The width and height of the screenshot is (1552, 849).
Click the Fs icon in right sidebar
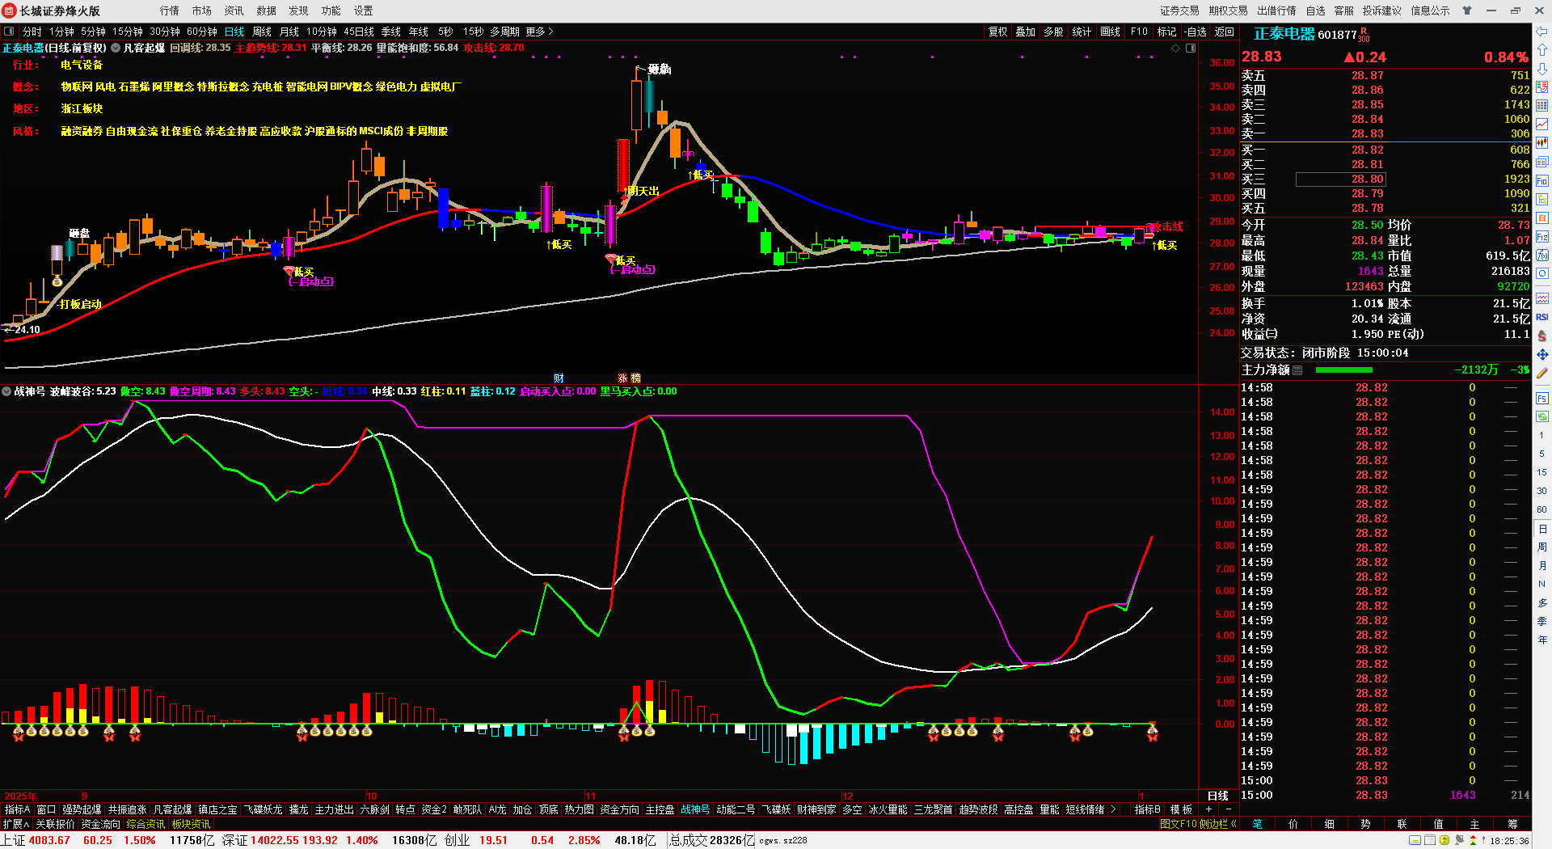pyautogui.click(x=1541, y=396)
